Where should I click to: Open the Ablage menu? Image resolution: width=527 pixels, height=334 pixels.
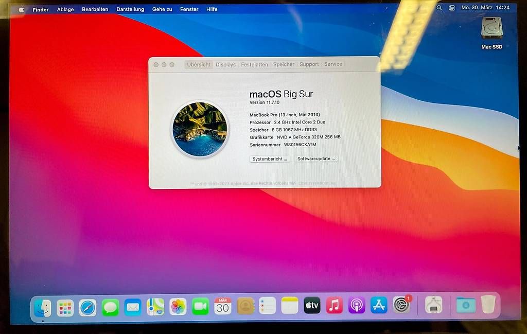(65, 9)
